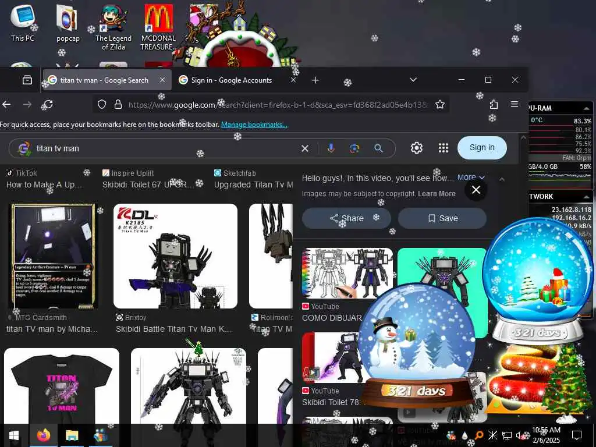Click the snowman snow globe widget
This screenshot has height=447, width=596.
[417, 346]
